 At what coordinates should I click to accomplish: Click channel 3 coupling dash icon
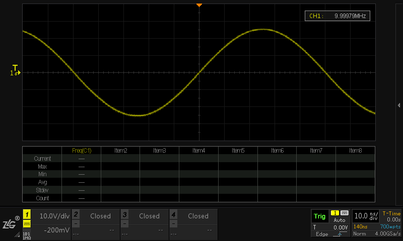click(124, 224)
